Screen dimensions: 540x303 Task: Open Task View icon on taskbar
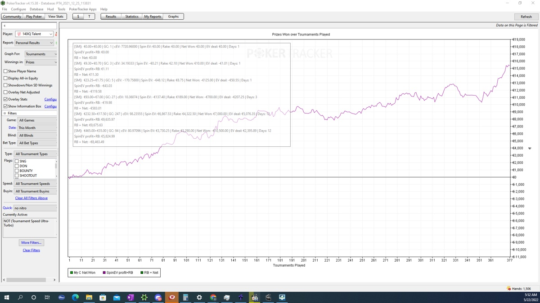tap(47, 297)
